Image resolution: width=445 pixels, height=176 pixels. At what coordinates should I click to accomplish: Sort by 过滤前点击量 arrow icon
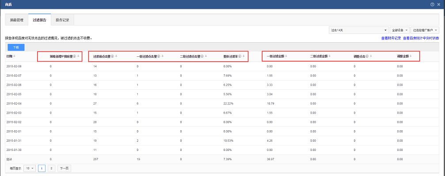[116, 56]
